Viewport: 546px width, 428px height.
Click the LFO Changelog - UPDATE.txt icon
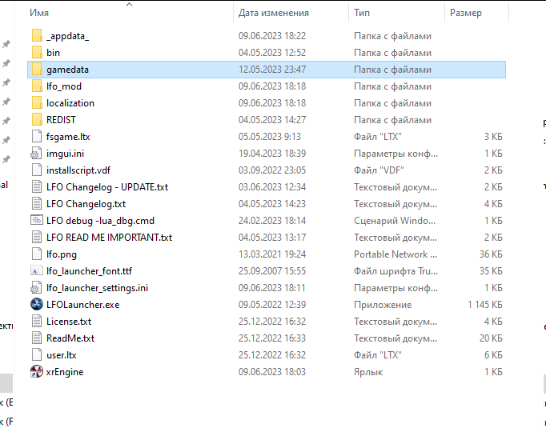coord(37,187)
